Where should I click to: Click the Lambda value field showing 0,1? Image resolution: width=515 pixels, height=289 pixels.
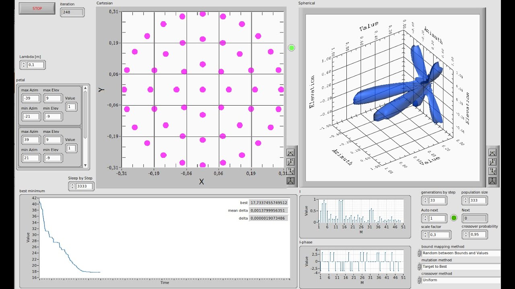(36, 65)
